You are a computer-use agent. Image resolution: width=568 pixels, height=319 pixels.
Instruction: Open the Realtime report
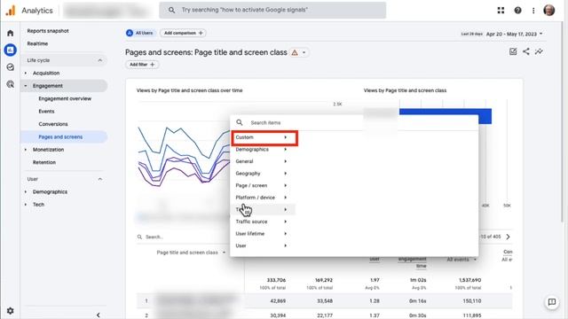(37, 43)
